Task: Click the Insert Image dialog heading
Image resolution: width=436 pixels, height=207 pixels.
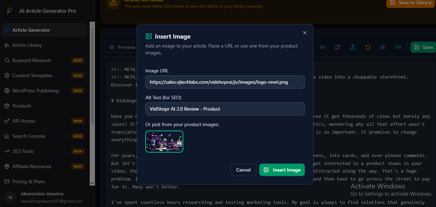Action: pos(173,37)
